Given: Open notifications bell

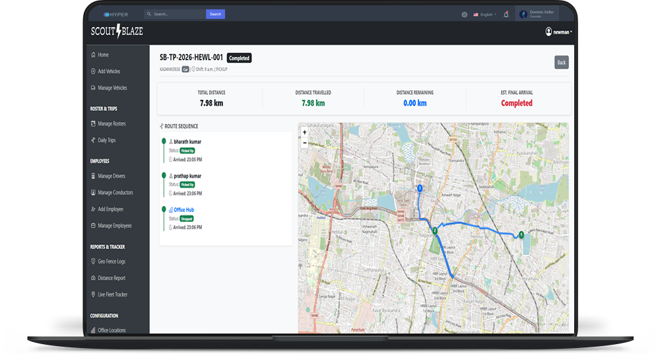Looking at the screenshot, I should tap(506, 15).
